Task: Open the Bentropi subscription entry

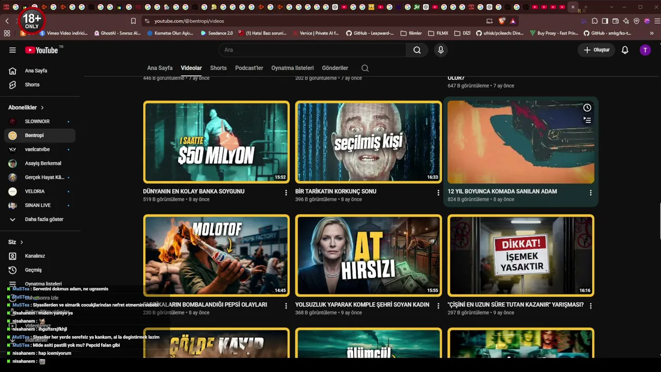Action: click(x=40, y=135)
